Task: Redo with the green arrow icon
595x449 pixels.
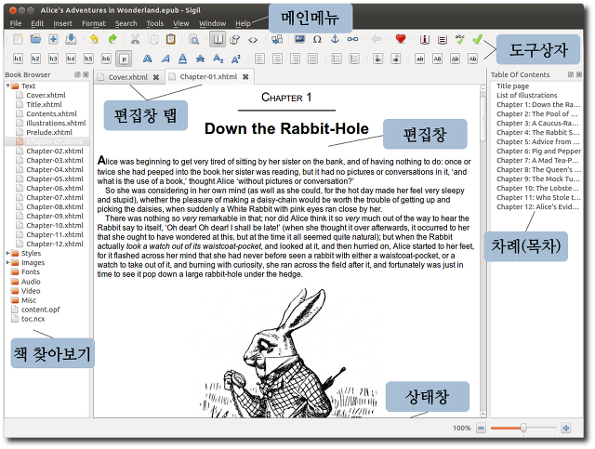Action: point(112,39)
